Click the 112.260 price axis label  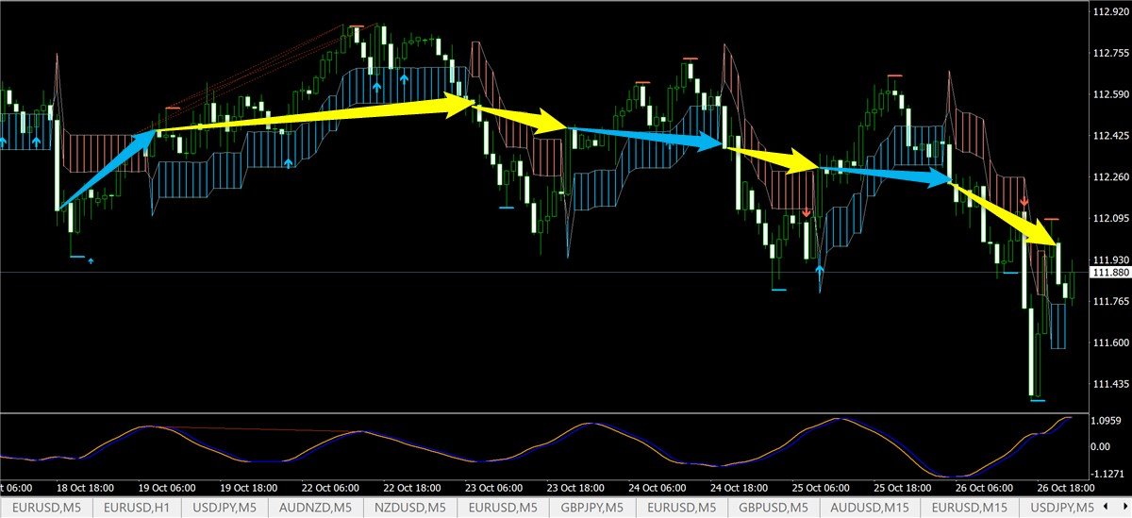coord(1109,177)
